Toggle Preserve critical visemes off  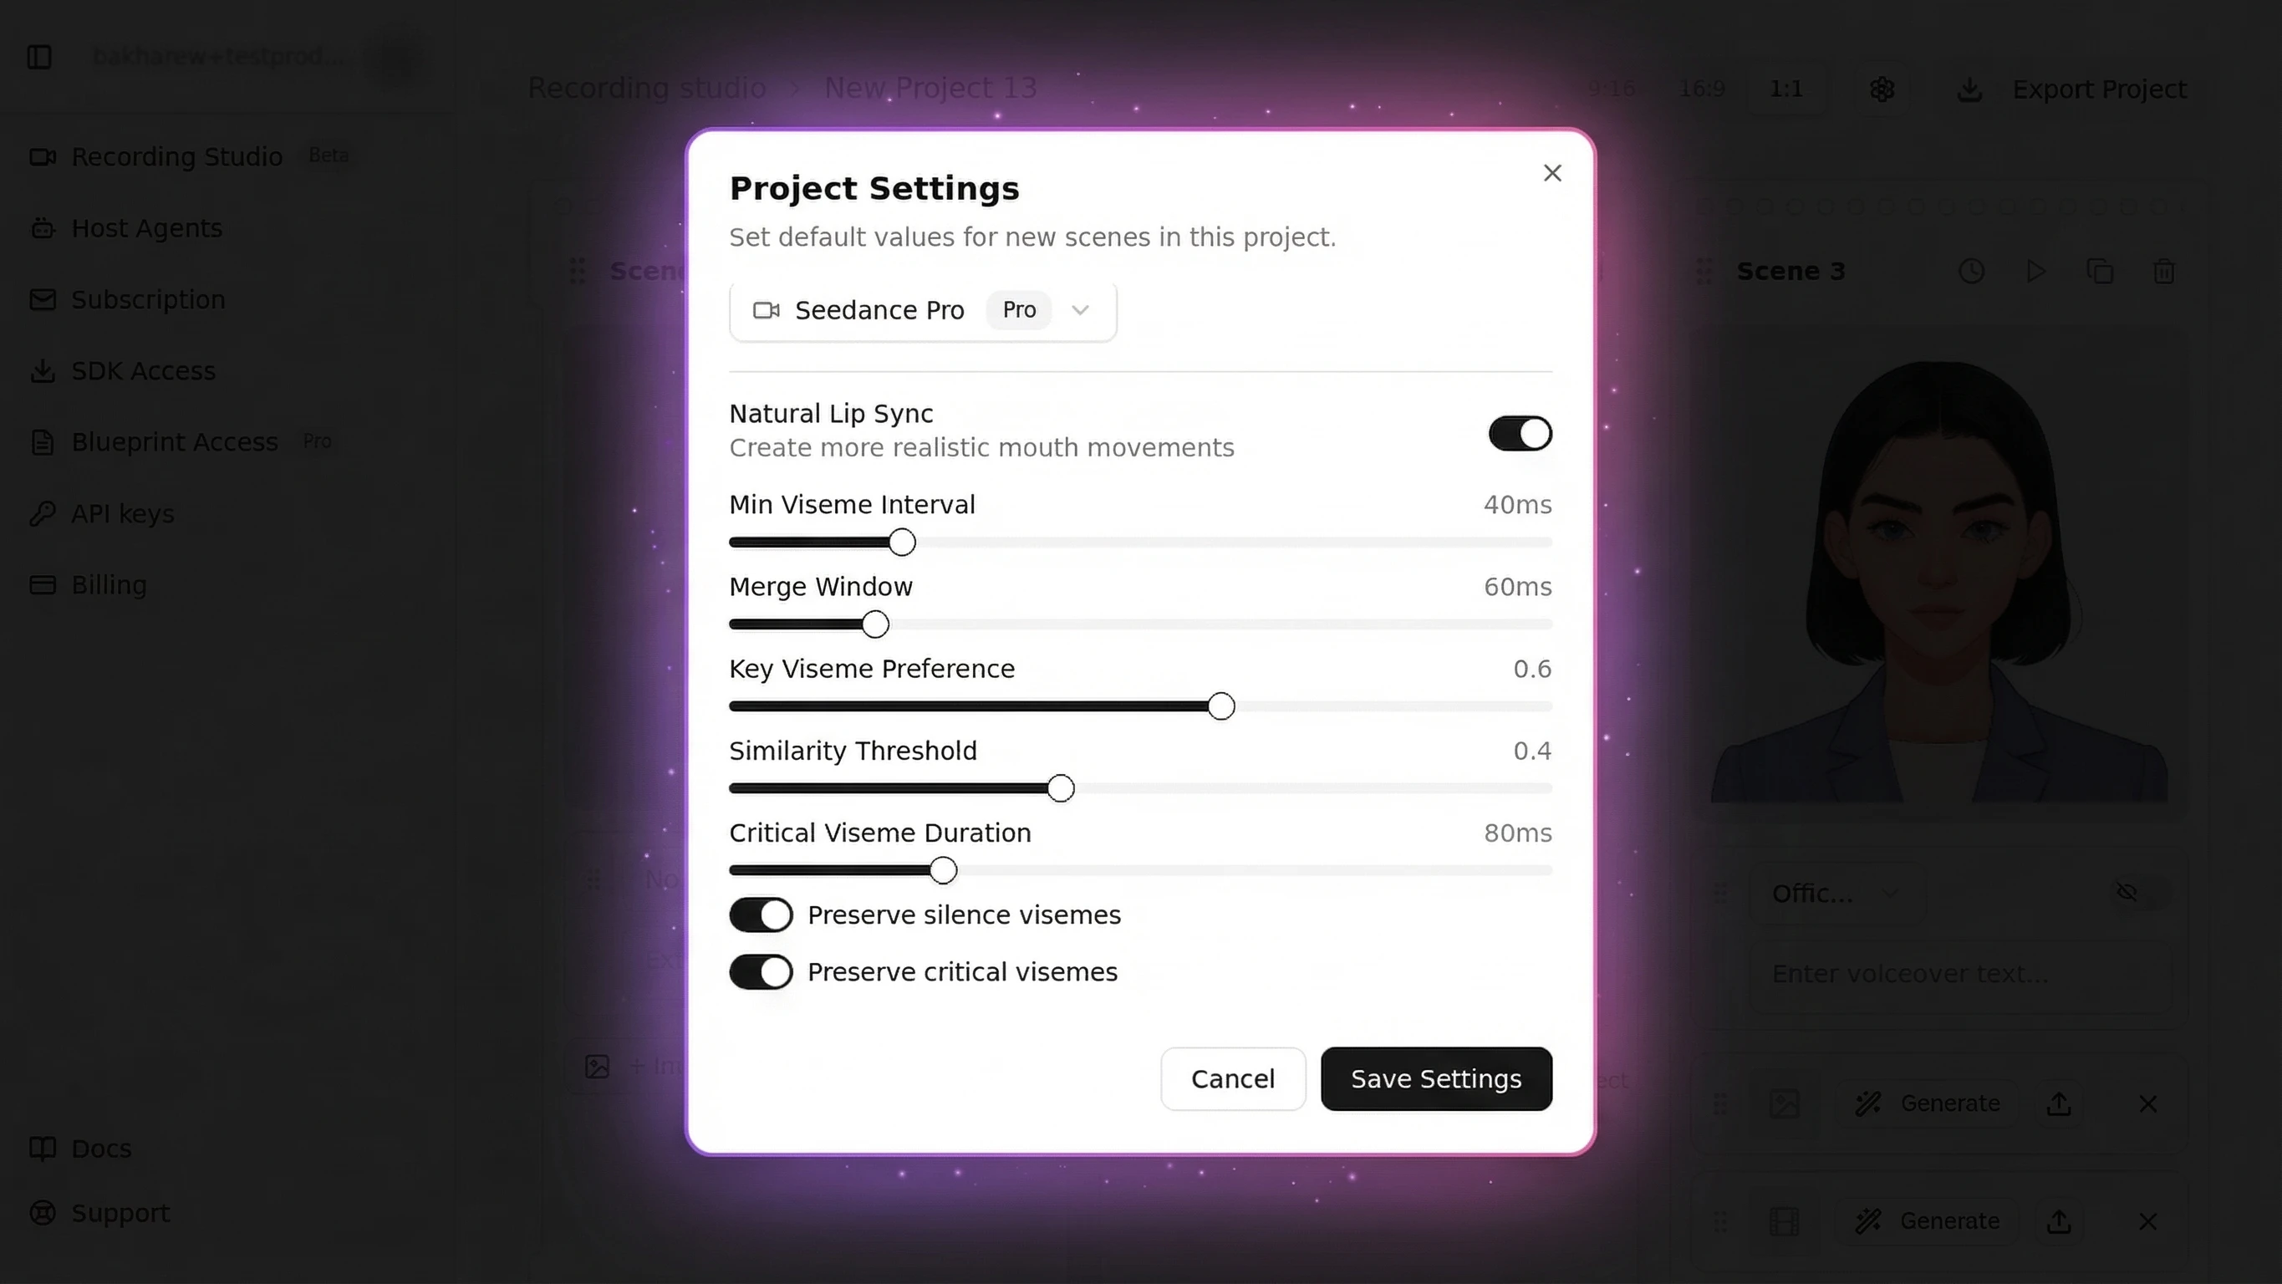pos(760,972)
